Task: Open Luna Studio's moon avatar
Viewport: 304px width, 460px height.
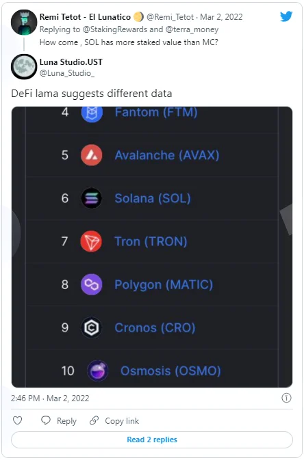Action: 24,66
